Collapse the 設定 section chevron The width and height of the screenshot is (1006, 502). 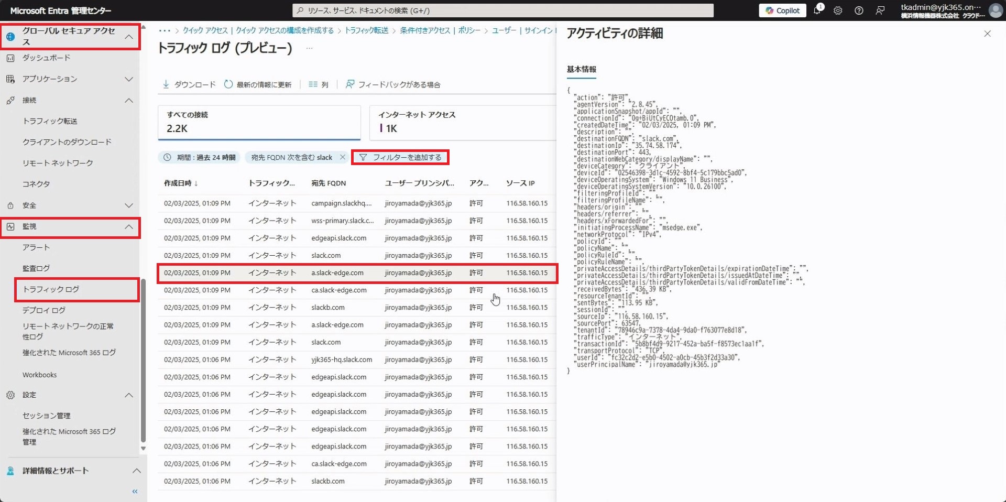129,395
